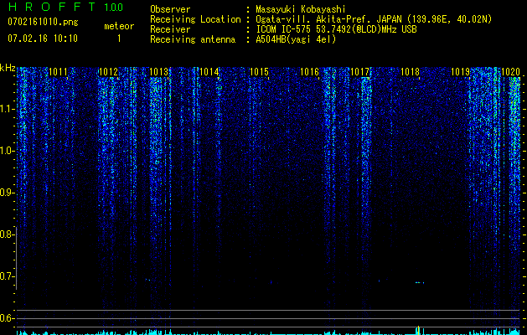Click time marker 1013

pos(158,71)
